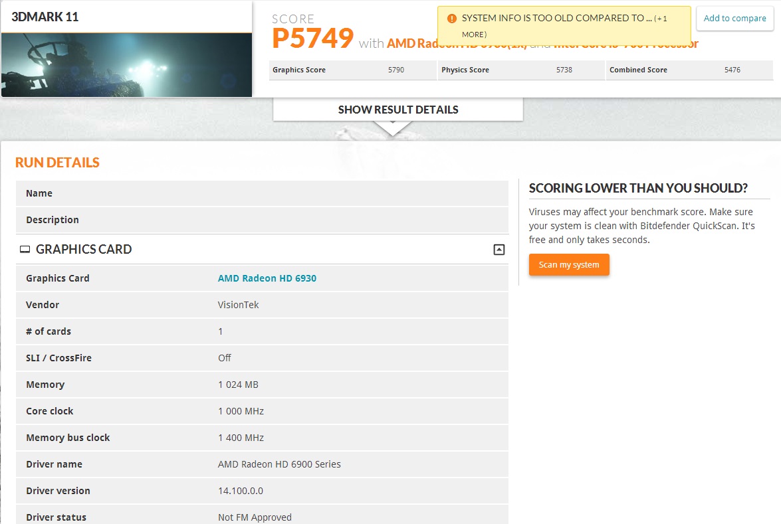The width and height of the screenshot is (781, 524).
Task: Select the Memory value 1 024 MB
Action: pyautogui.click(x=238, y=385)
